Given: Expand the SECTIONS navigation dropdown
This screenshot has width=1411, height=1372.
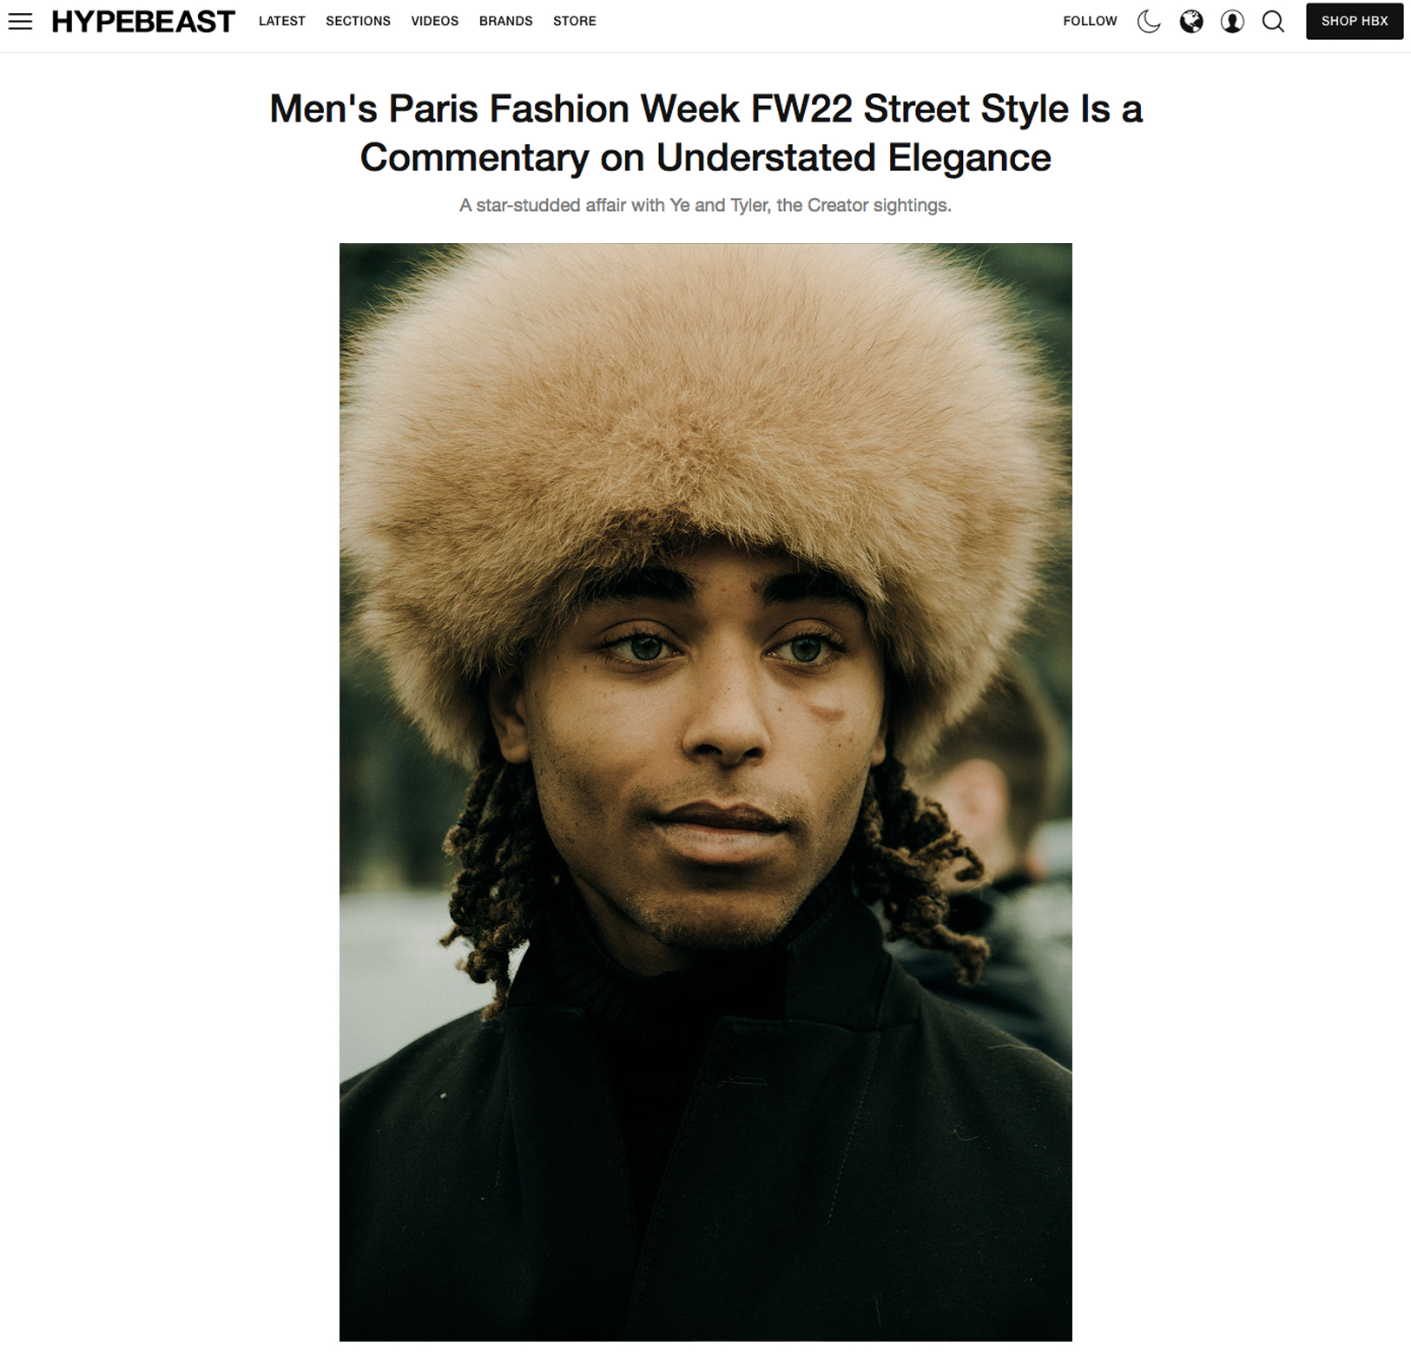Looking at the screenshot, I should click(358, 22).
